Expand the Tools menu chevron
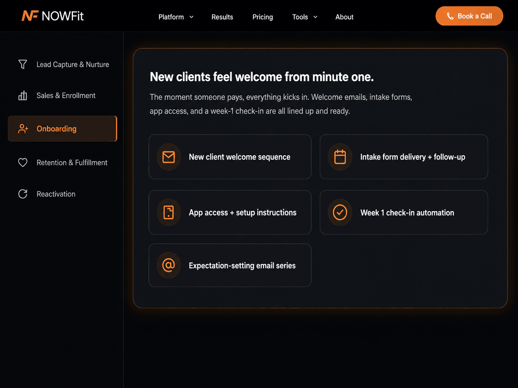Viewport: 518px width, 388px height. point(316,17)
